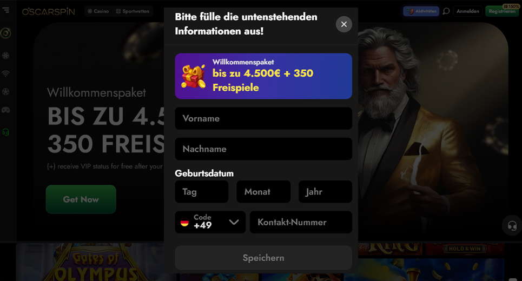Click the gift box Willkommenspaket banner
522x281 pixels.
point(263,76)
